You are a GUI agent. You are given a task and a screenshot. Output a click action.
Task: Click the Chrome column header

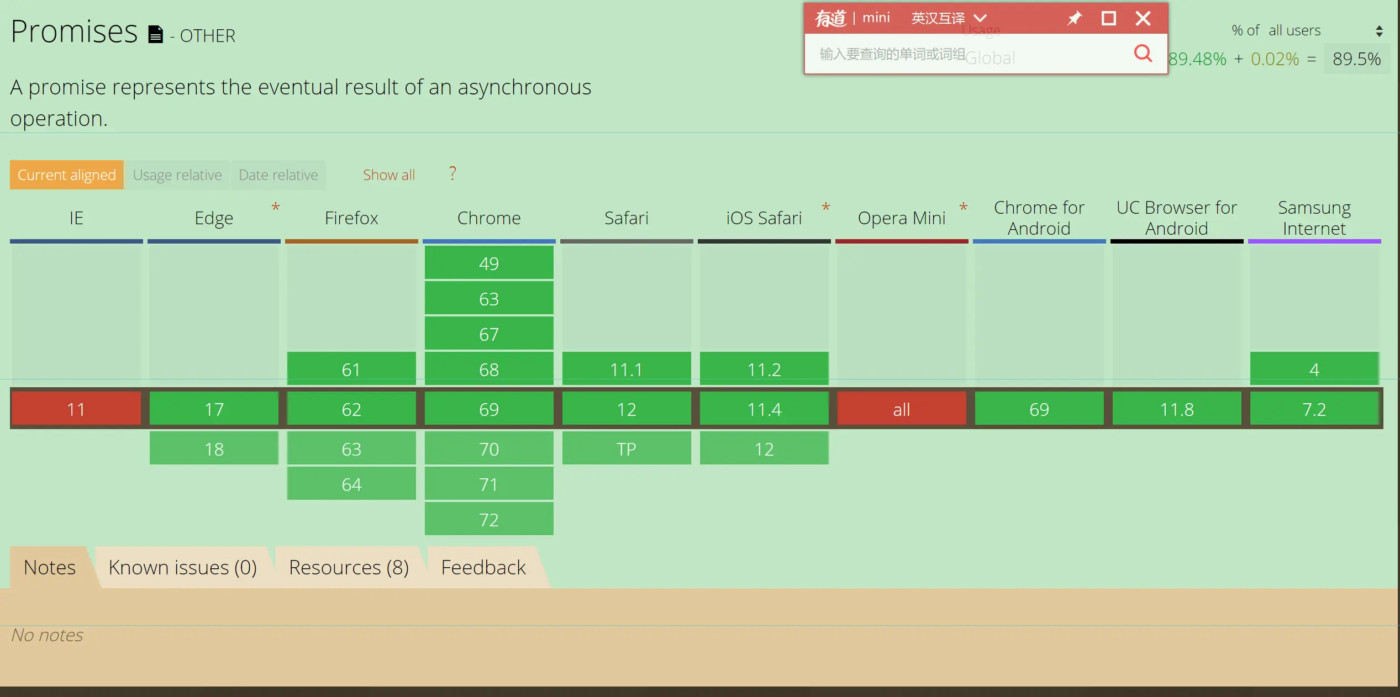click(x=489, y=218)
